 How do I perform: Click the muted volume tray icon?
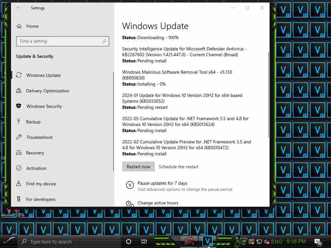(267, 242)
